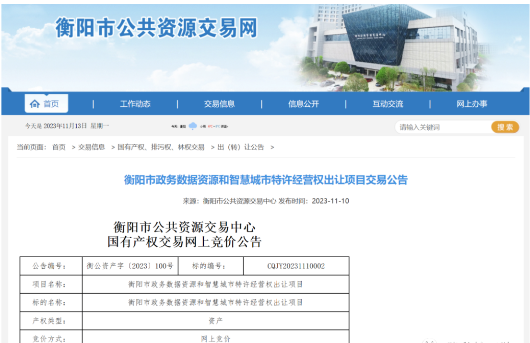Click the orange 搜索 button
This screenshot has width=530, height=343.
(505, 127)
